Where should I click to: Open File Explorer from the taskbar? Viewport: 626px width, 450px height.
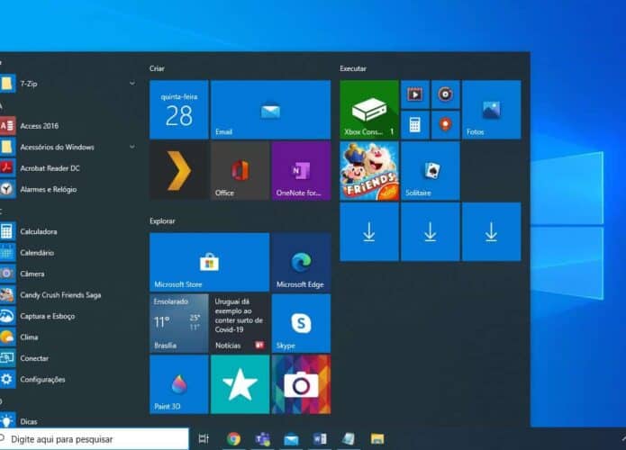click(x=377, y=439)
